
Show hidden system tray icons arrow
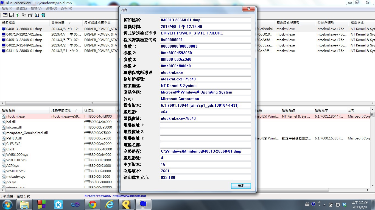pos(324,205)
